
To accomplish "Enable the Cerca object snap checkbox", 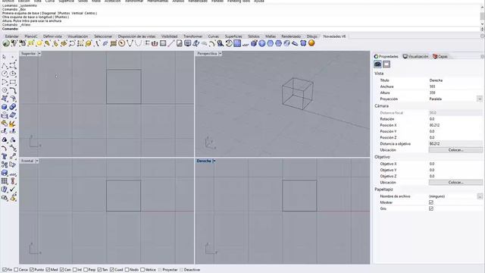I will [x=16, y=270].
